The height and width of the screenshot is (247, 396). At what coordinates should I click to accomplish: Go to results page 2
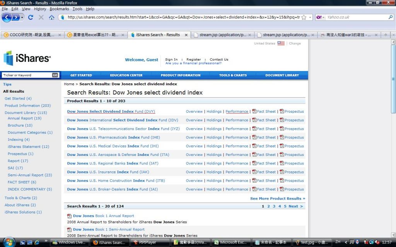click(x=268, y=206)
